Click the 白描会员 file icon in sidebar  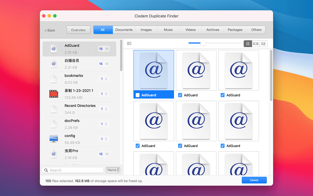coord(54,64)
